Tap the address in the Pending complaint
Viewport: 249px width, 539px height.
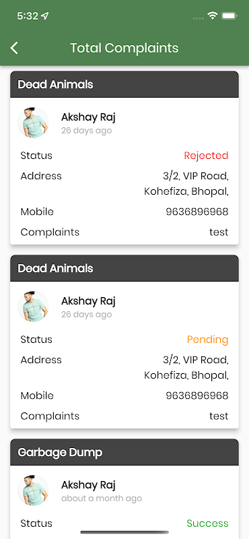tap(186, 368)
